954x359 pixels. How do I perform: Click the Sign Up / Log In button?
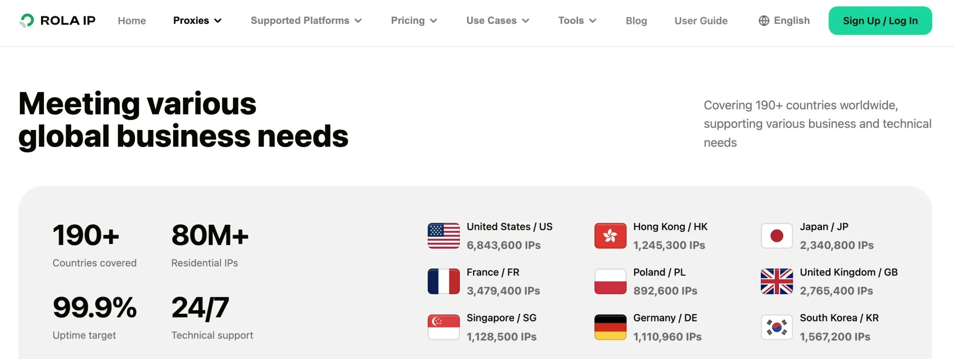click(880, 20)
